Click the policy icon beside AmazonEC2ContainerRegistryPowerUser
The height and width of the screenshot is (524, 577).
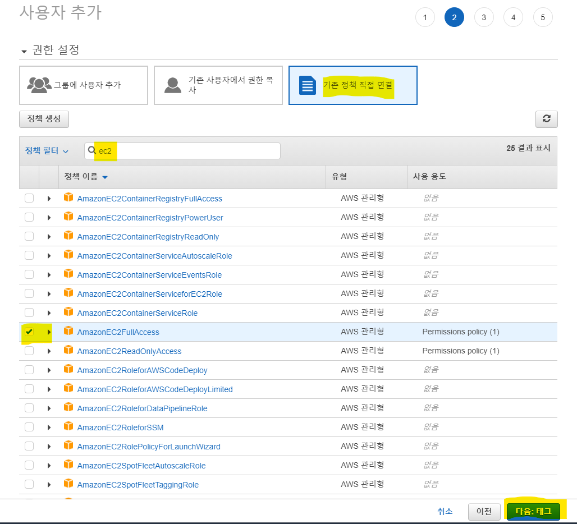68,217
